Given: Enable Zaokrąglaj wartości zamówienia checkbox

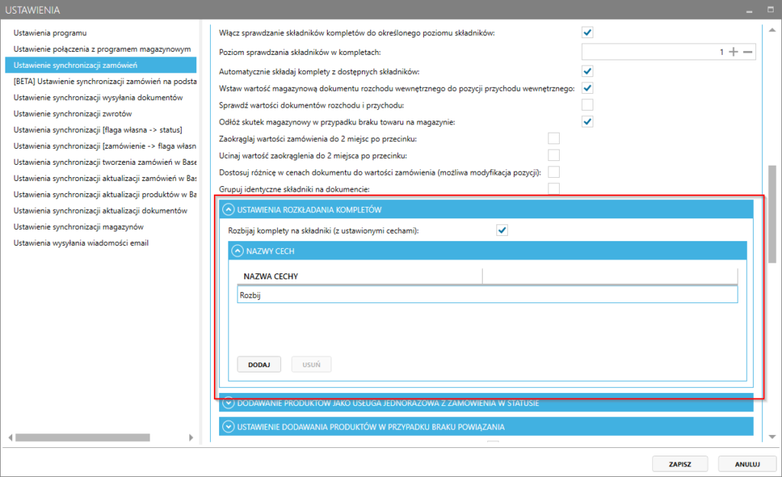Looking at the screenshot, I should 554,138.
